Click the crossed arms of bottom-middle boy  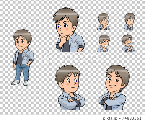pos(72,102)
